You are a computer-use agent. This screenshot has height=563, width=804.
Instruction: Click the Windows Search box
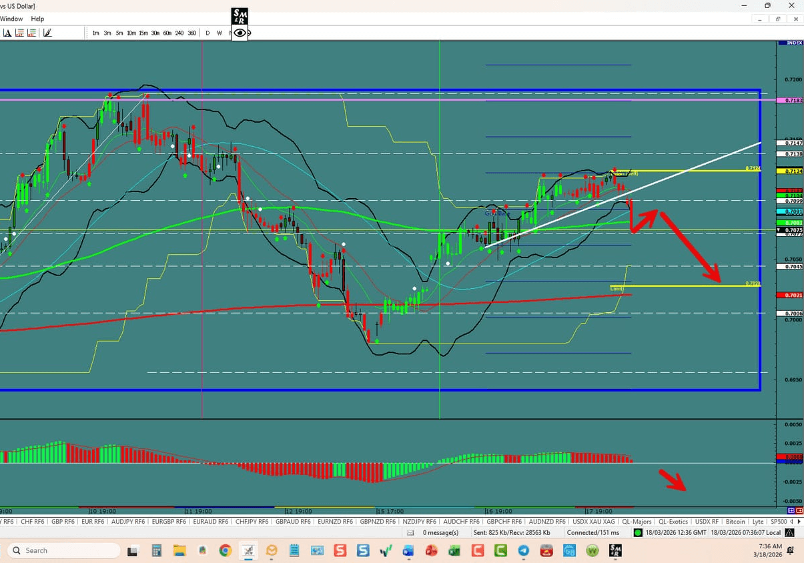click(63, 550)
